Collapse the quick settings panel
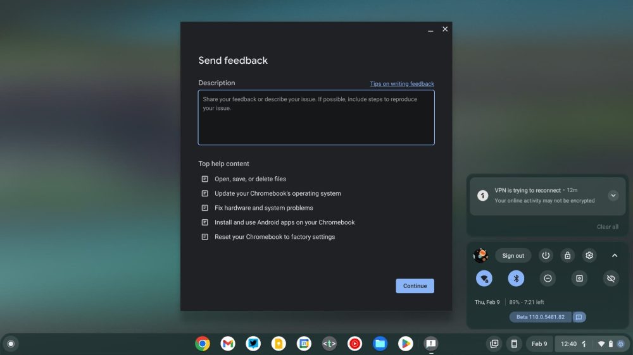 point(614,255)
